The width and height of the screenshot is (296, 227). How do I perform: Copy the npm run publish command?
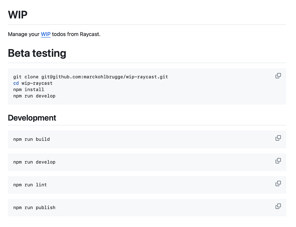tap(278, 206)
